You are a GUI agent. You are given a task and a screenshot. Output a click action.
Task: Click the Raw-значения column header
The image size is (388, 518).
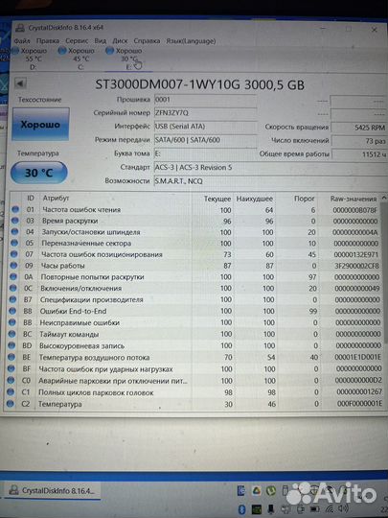tap(353, 199)
